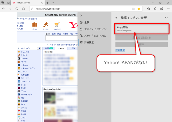Open きっず版 link
Image resolution: width=172 pixels, height=122 pixels.
[x=20, y=26]
